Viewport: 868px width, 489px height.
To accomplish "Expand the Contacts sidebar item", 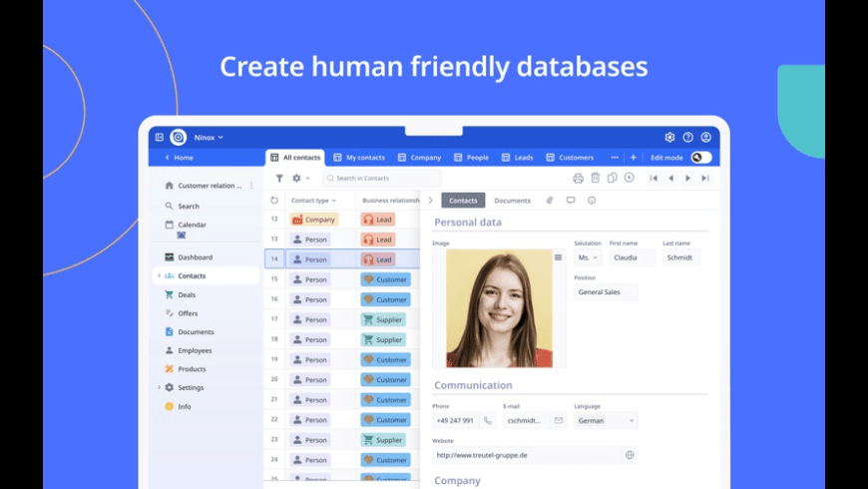I will click(159, 275).
